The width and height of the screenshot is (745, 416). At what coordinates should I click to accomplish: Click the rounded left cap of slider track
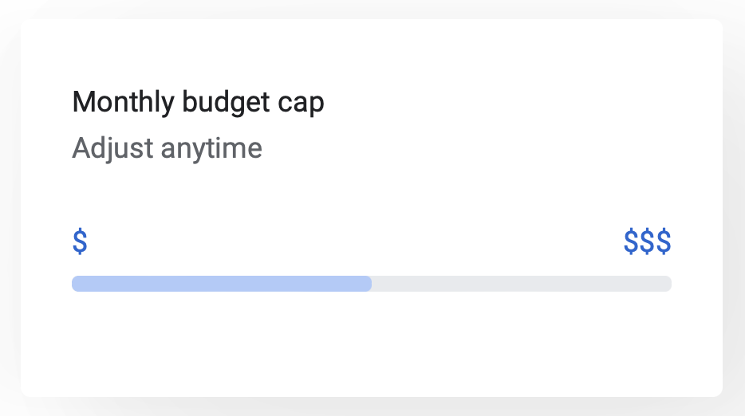point(75,284)
